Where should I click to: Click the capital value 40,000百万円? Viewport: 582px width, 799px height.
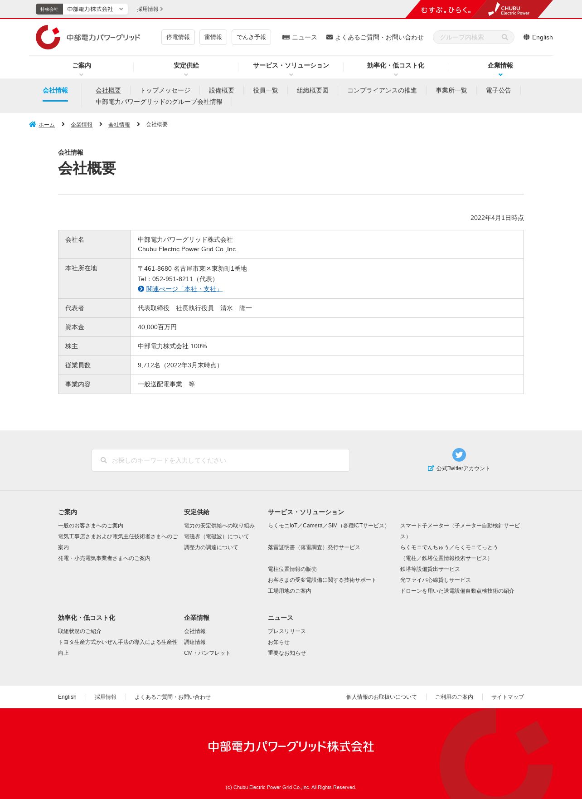point(157,327)
